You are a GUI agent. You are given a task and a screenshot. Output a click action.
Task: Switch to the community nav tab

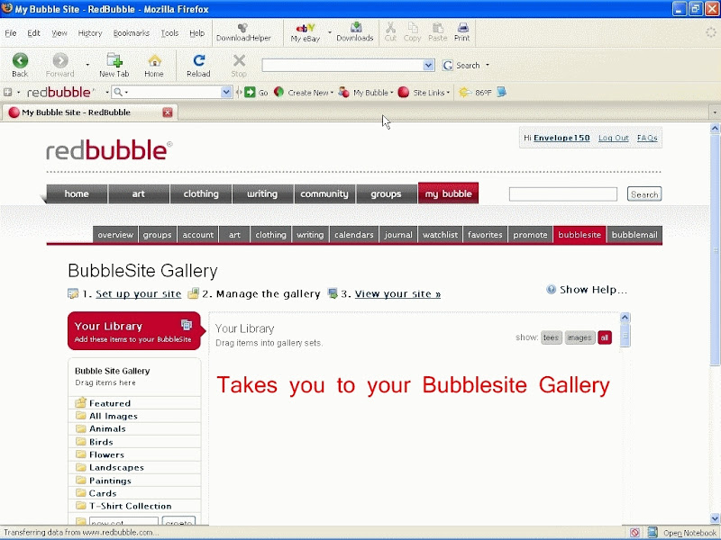pos(324,193)
